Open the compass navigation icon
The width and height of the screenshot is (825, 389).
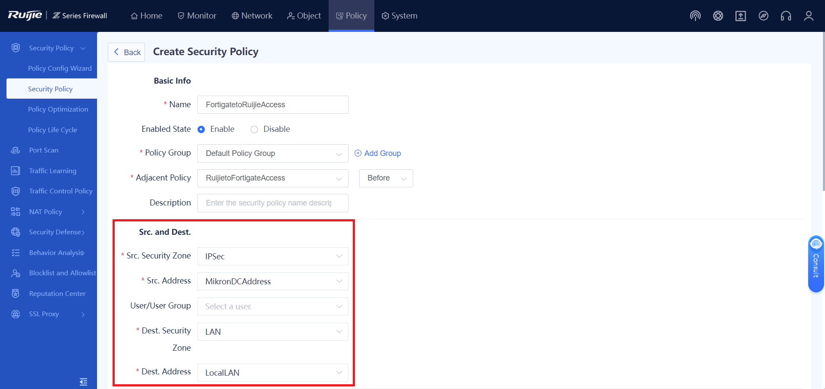pyautogui.click(x=763, y=16)
